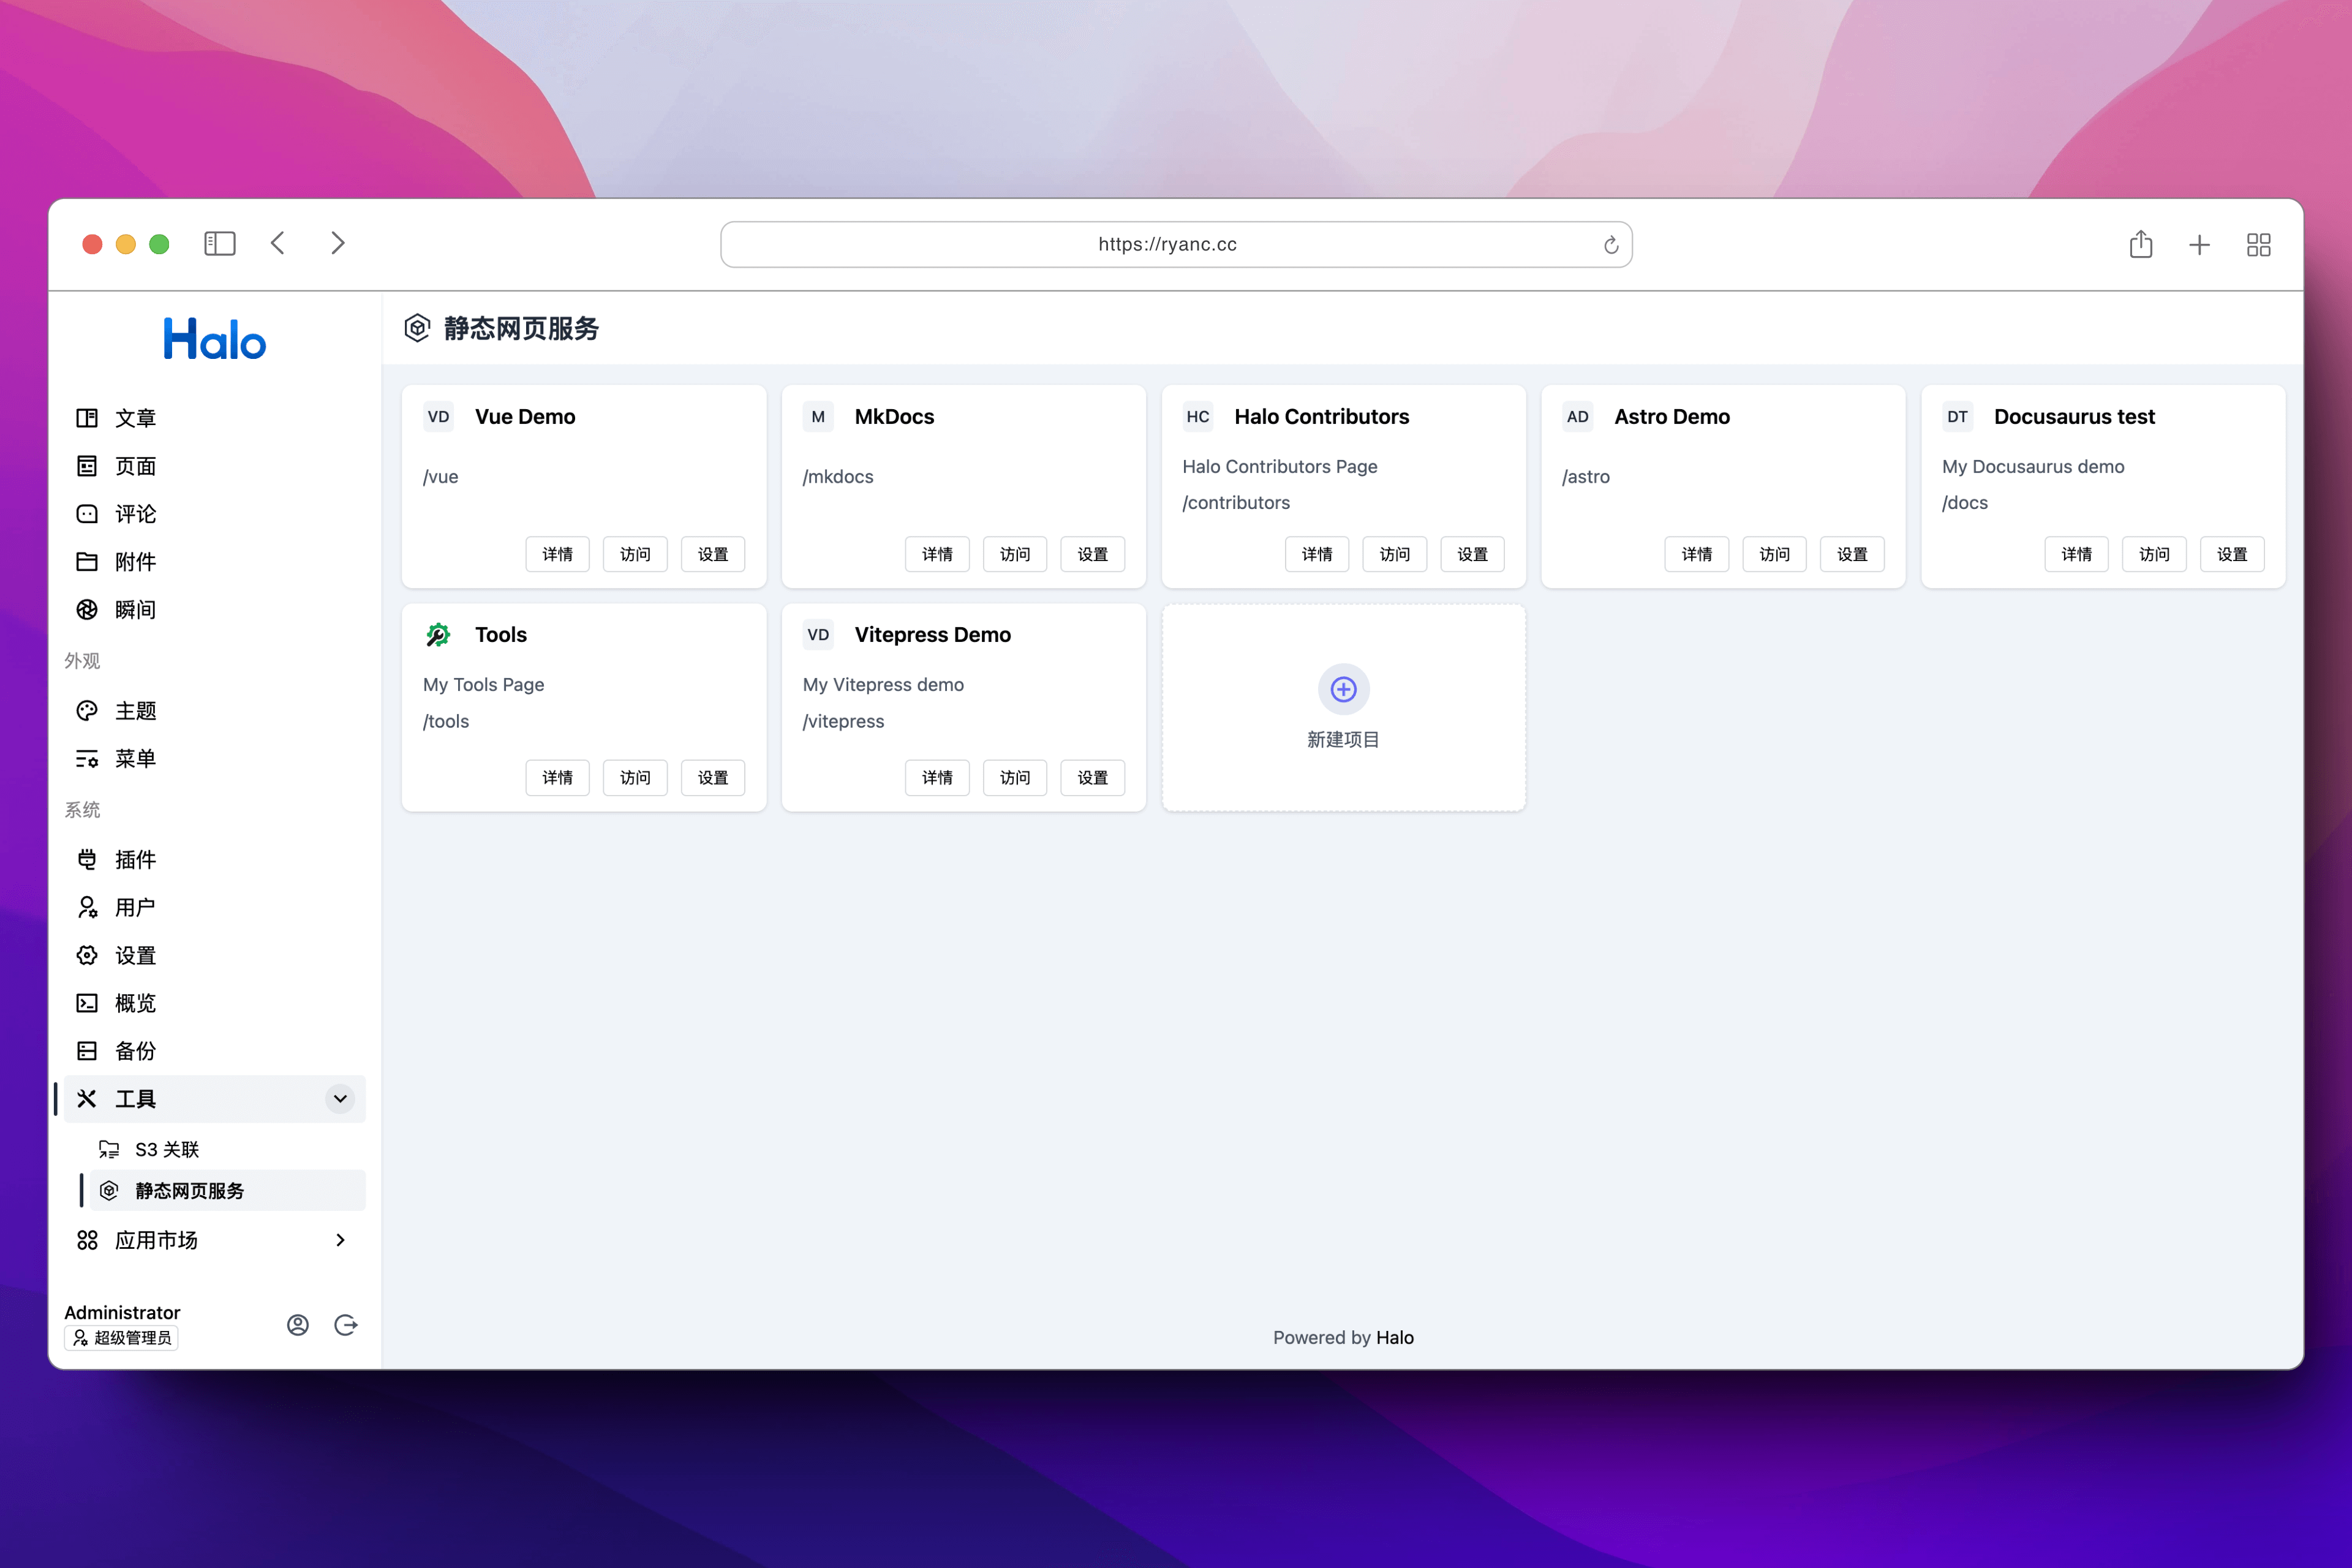2352x1568 pixels.
Task: Go back with browser back arrow
Action: pyautogui.click(x=278, y=243)
